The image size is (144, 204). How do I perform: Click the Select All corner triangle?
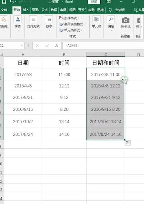point(2,55)
